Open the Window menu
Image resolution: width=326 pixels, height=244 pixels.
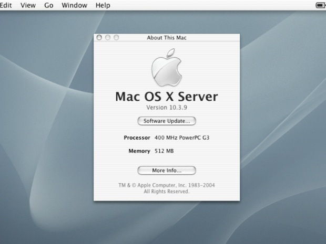[x=74, y=5]
